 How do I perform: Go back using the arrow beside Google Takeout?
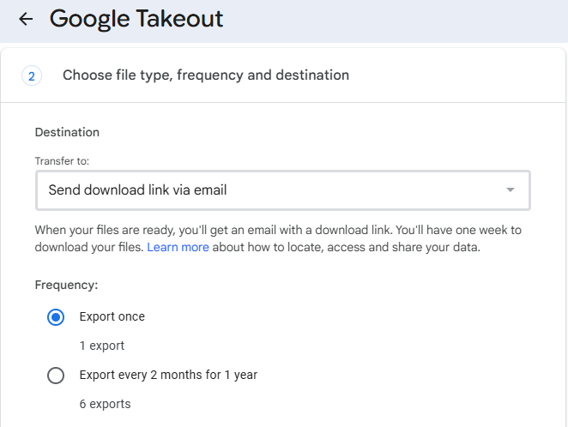(26, 19)
